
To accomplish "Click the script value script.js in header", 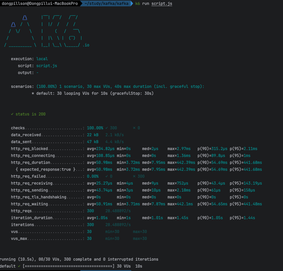I will (47, 66).
